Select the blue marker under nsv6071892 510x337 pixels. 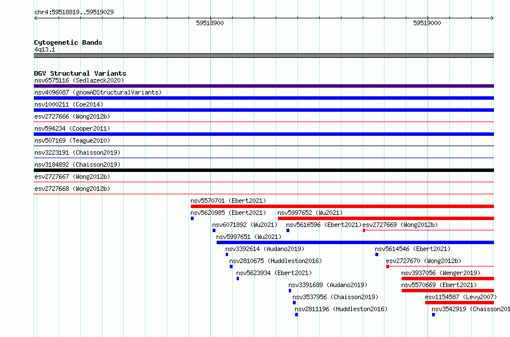[214, 230]
